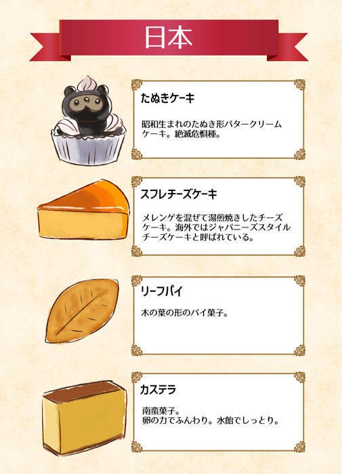Viewport: 342px width, 474px height.
Task: Click the whipped cream swirl atop the tanuki's head
Action: click(86, 84)
